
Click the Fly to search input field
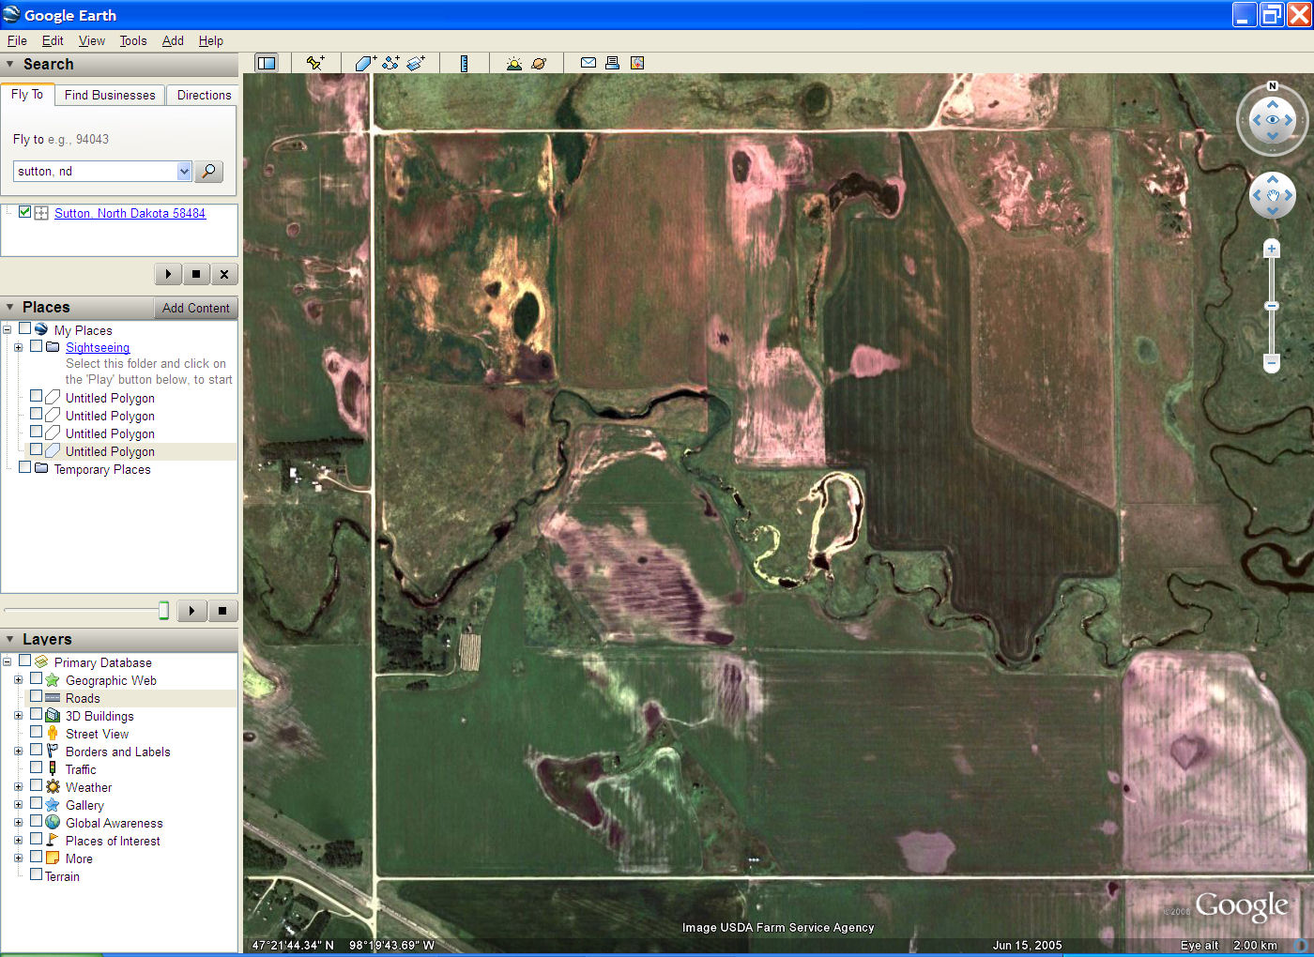pos(95,171)
